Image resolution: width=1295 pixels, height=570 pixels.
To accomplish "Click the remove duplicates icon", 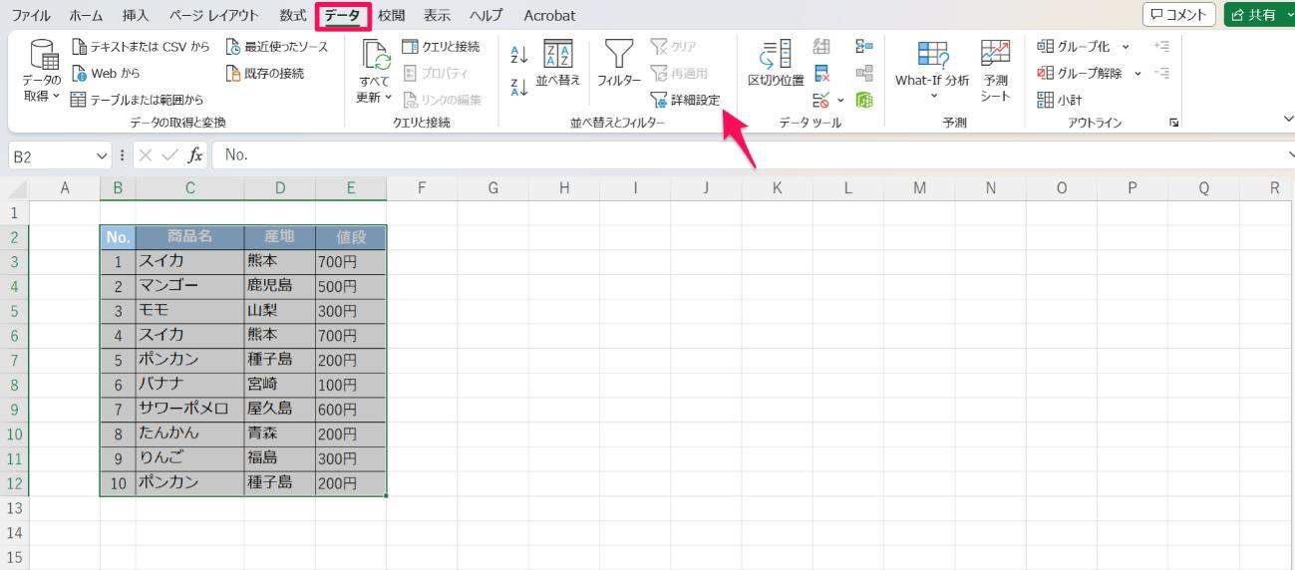I will click(x=821, y=73).
